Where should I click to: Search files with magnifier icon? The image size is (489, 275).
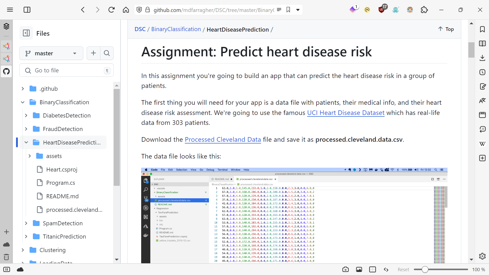click(x=107, y=53)
